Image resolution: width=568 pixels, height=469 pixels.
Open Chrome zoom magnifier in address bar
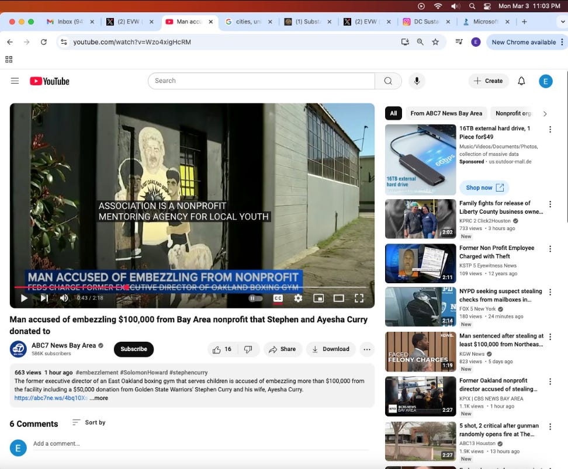point(420,42)
